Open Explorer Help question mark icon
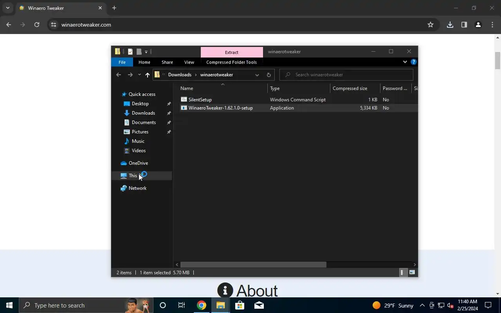This screenshot has width=501, height=313. click(x=414, y=62)
